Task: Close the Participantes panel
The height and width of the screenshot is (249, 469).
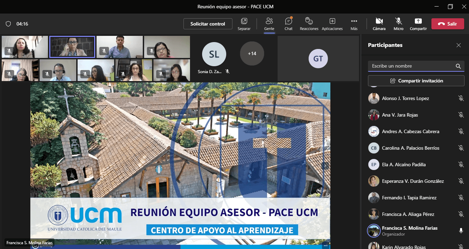Action: tap(458, 45)
